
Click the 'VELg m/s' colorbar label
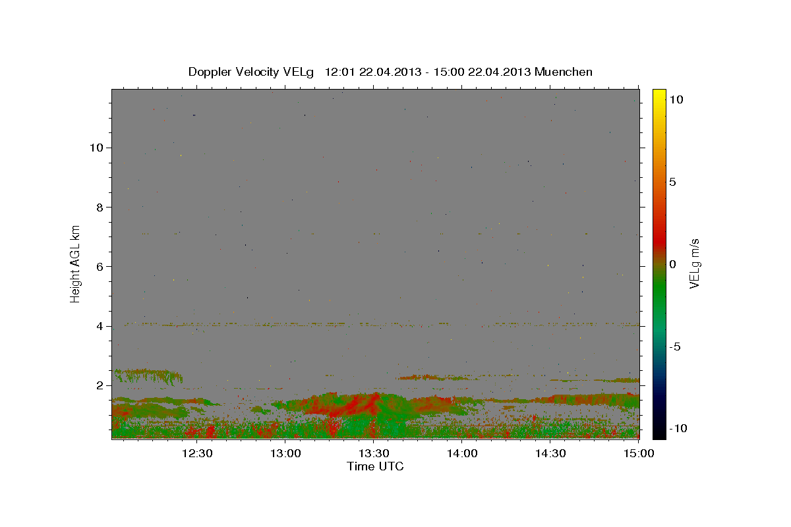694,264
